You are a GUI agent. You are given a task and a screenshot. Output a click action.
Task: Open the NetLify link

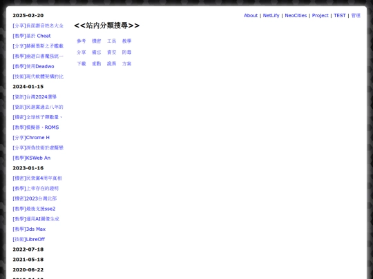[x=271, y=15]
